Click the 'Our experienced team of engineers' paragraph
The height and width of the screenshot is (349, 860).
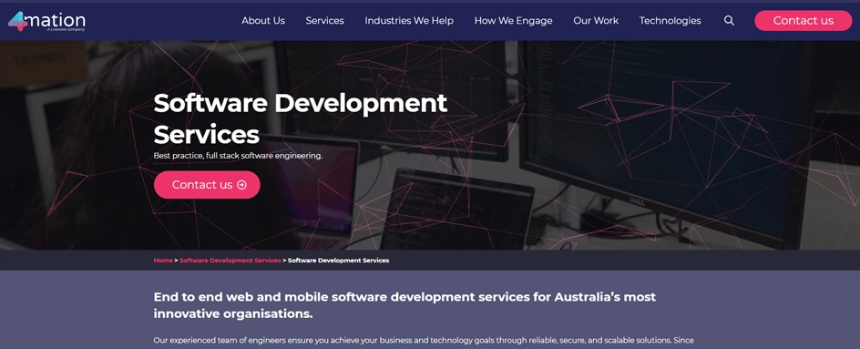pos(424,341)
